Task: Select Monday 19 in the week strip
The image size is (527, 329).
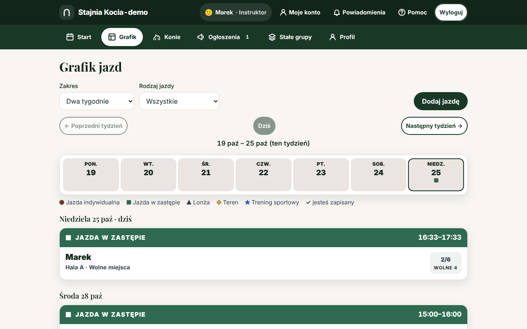Action: coord(91,175)
